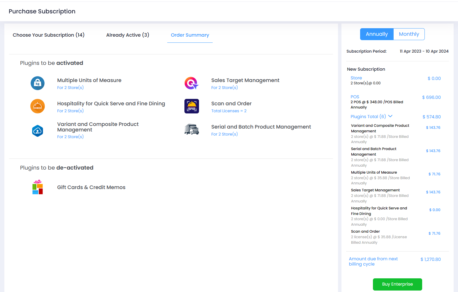Click the Serial and Batch truck icon
This screenshot has height=292, width=458.
click(191, 129)
